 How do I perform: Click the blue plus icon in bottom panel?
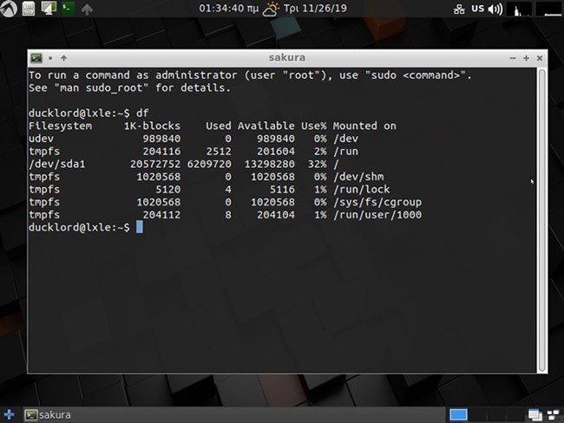[9, 414]
